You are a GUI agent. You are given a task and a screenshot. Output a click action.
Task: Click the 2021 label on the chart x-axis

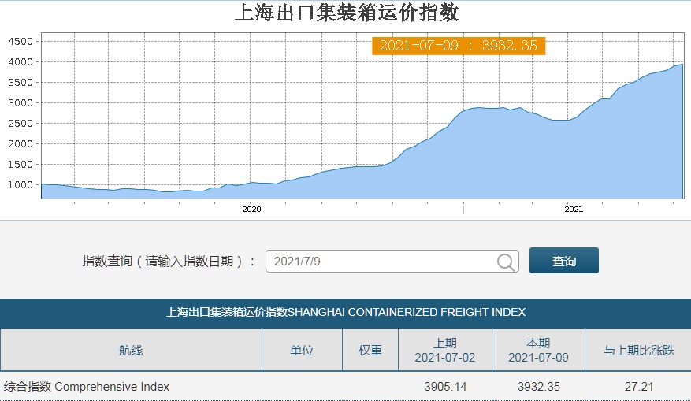pos(573,209)
